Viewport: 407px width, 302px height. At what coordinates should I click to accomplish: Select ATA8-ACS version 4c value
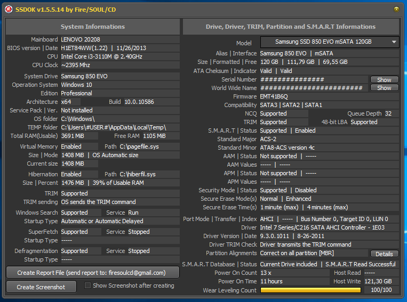[288, 148]
